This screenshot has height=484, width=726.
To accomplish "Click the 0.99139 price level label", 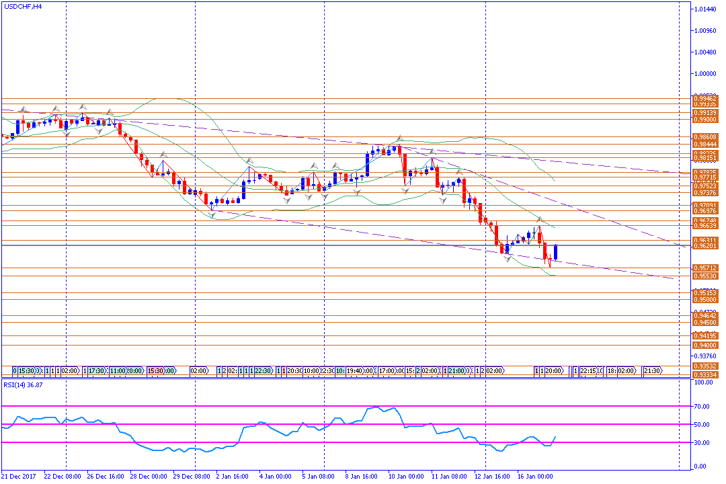I will click(x=705, y=112).
